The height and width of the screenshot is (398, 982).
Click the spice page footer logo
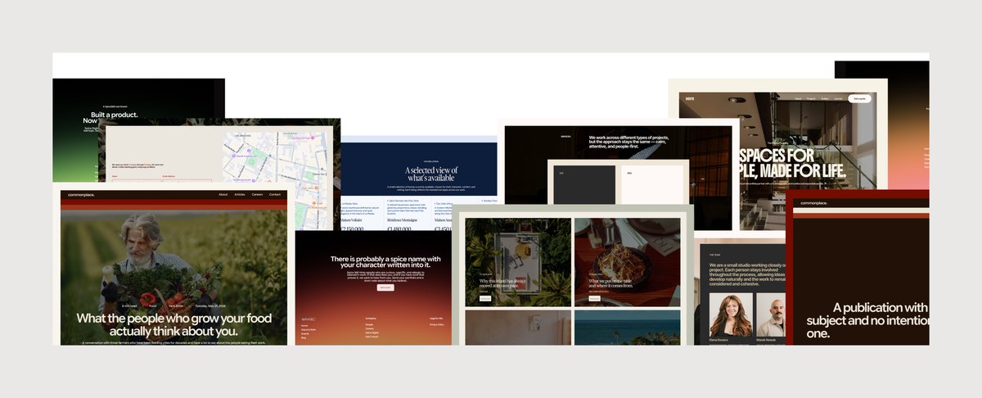tap(309, 318)
